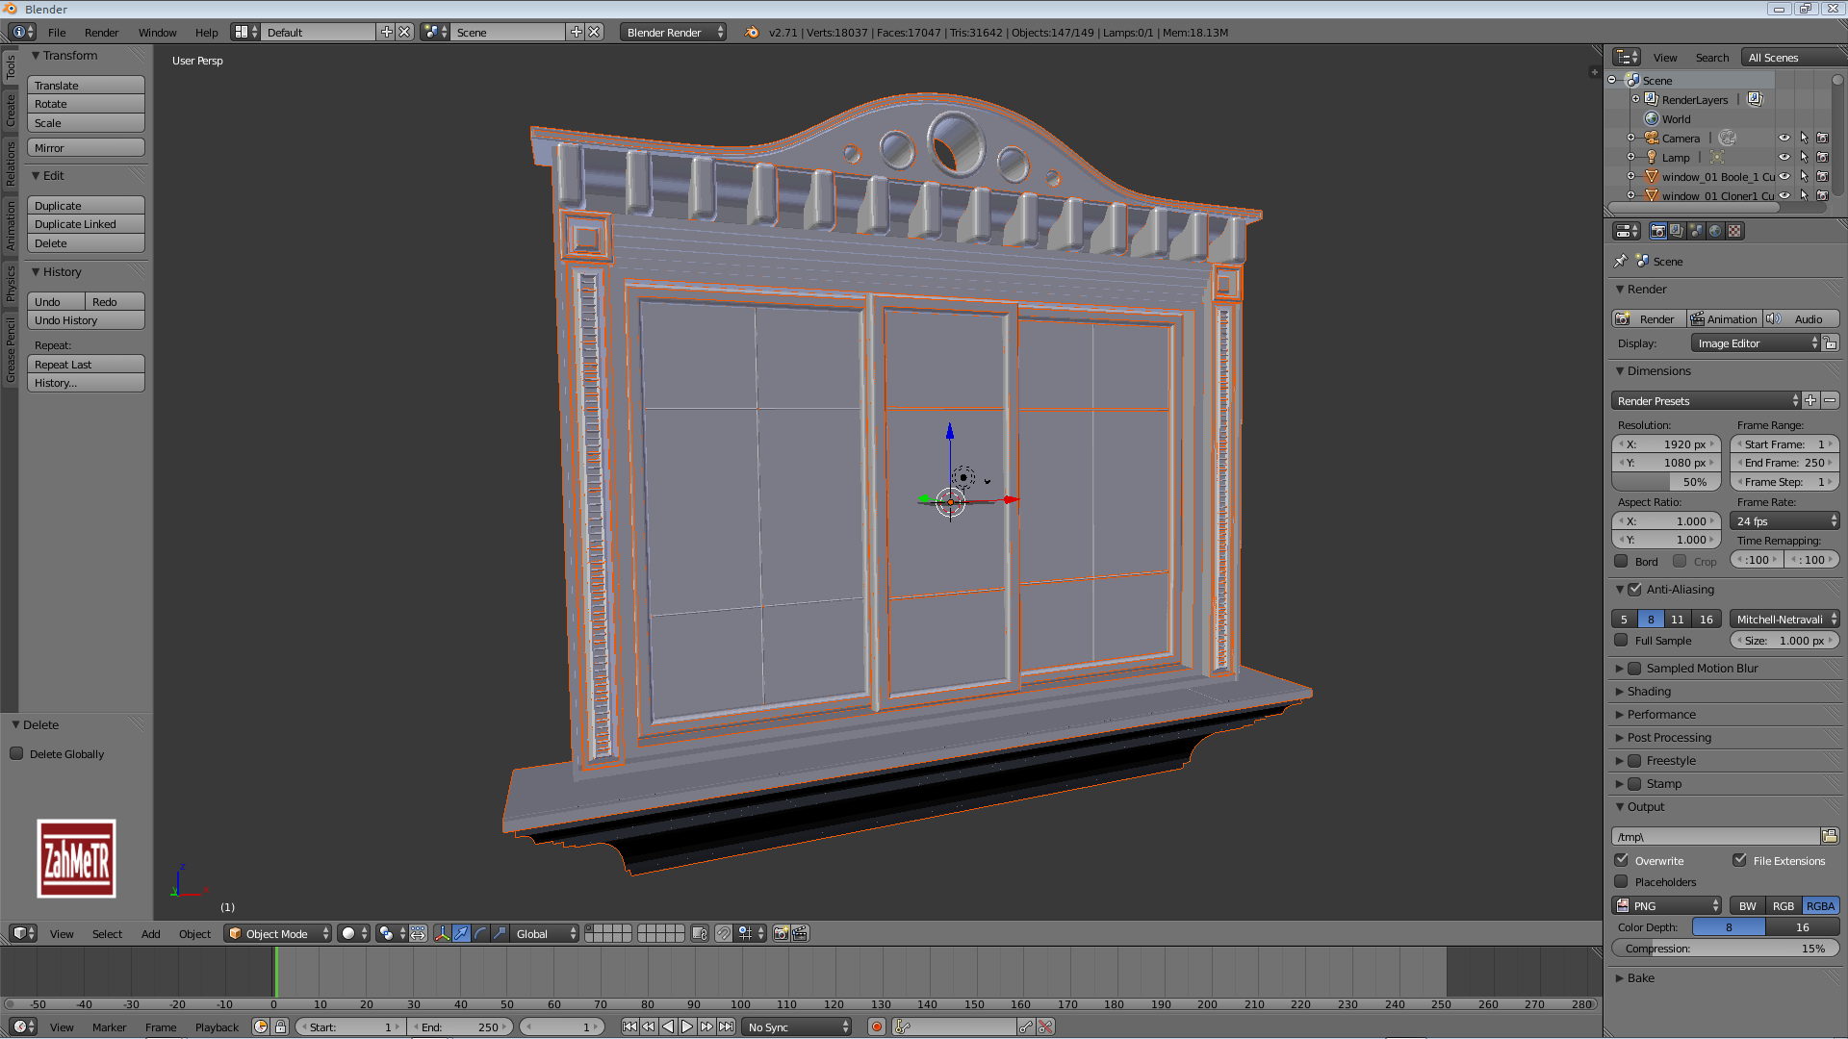1848x1039 pixels.
Task: Open the World properties tab icon
Action: [x=1715, y=231]
